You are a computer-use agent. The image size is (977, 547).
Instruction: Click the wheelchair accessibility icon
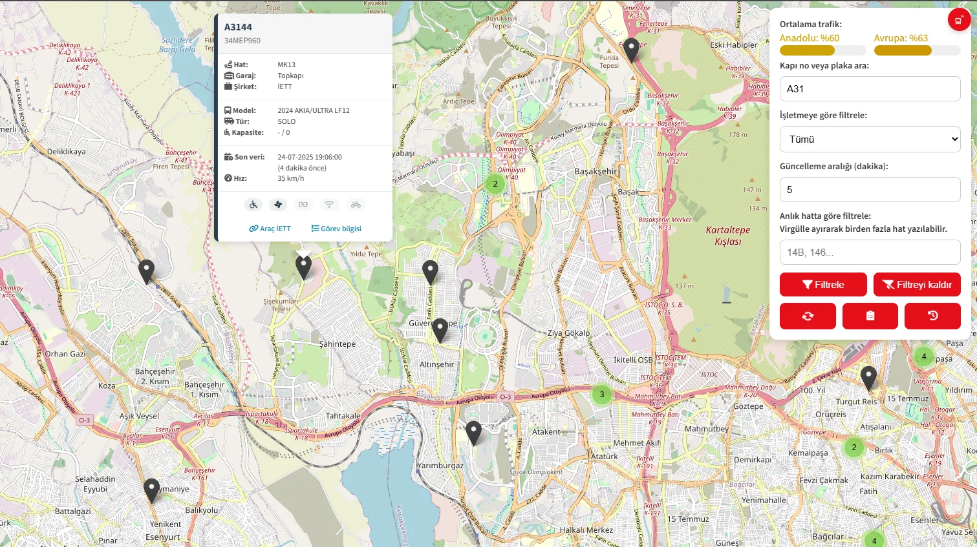pos(253,205)
